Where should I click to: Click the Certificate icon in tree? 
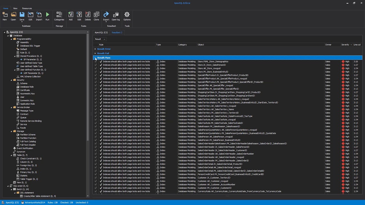point(18,90)
